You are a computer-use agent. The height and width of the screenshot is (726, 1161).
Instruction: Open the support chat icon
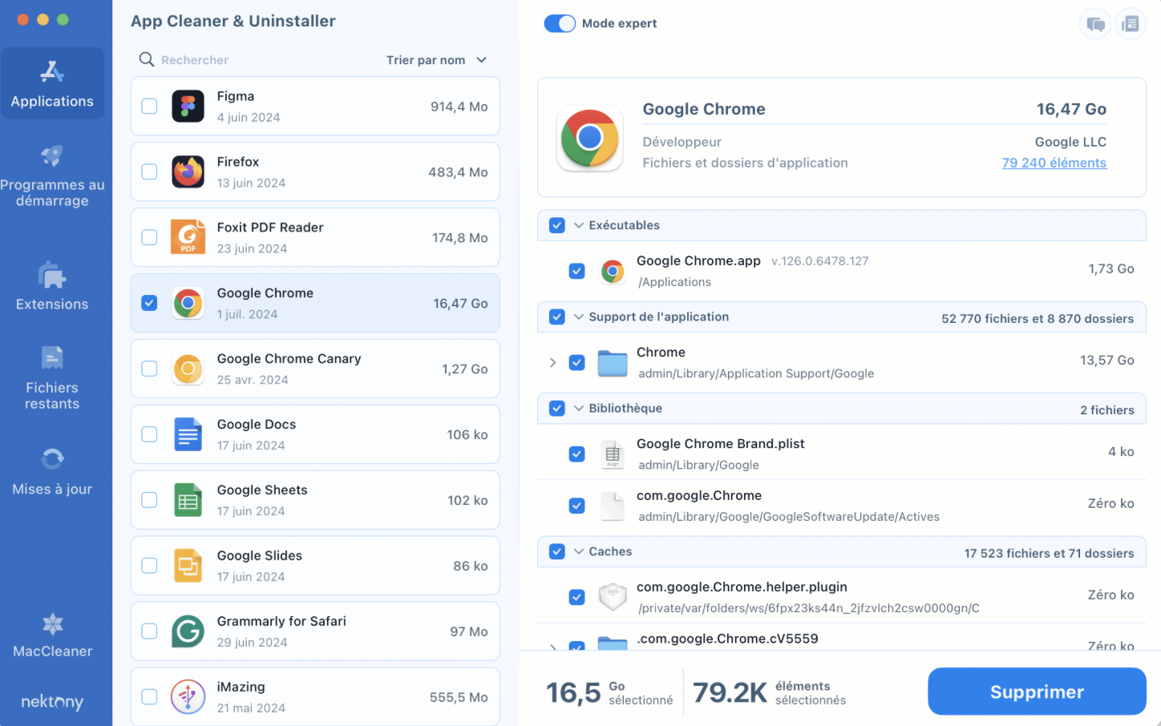click(1094, 24)
